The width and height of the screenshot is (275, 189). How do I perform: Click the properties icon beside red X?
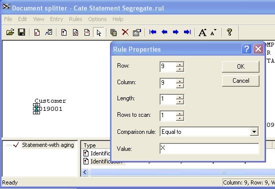(x=137, y=33)
